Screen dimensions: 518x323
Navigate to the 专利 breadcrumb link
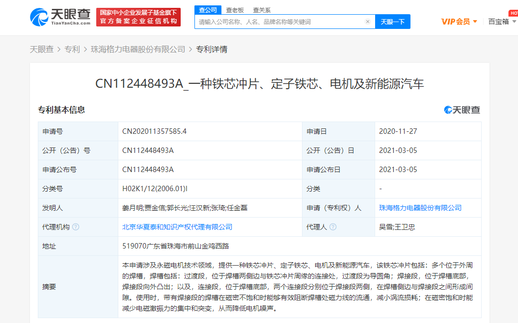point(73,49)
